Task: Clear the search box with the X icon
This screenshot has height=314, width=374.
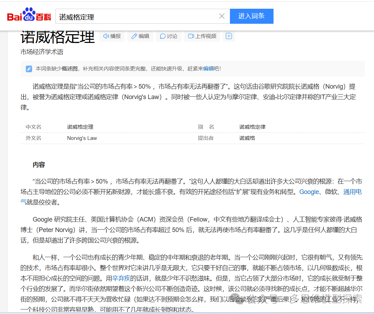Action: click(222, 16)
